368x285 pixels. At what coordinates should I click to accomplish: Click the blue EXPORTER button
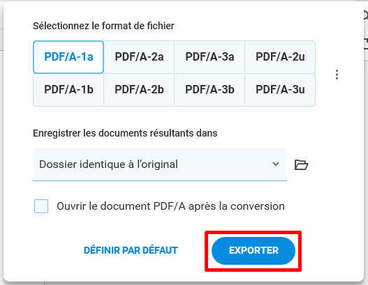pyautogui.click(x=253, y=251)
